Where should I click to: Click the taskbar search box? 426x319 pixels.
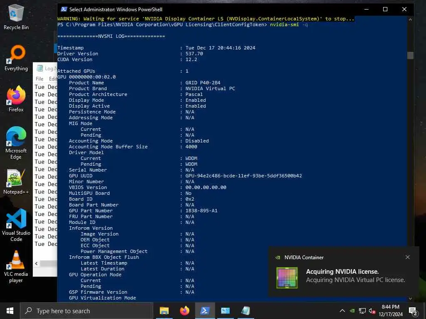[87, 311]
